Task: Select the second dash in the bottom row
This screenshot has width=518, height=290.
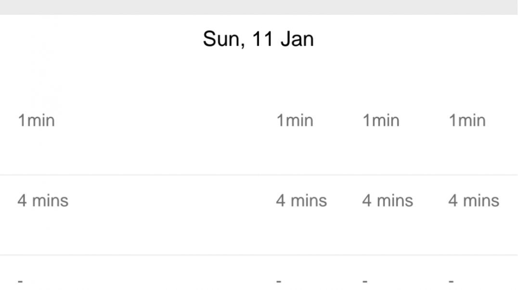Action: pos(279,280)
